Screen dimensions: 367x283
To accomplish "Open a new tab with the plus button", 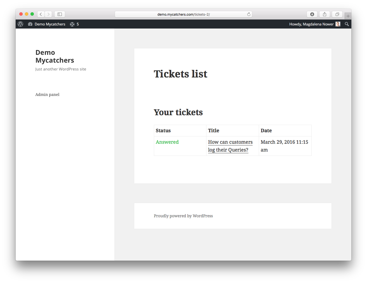I will (348, 16).
